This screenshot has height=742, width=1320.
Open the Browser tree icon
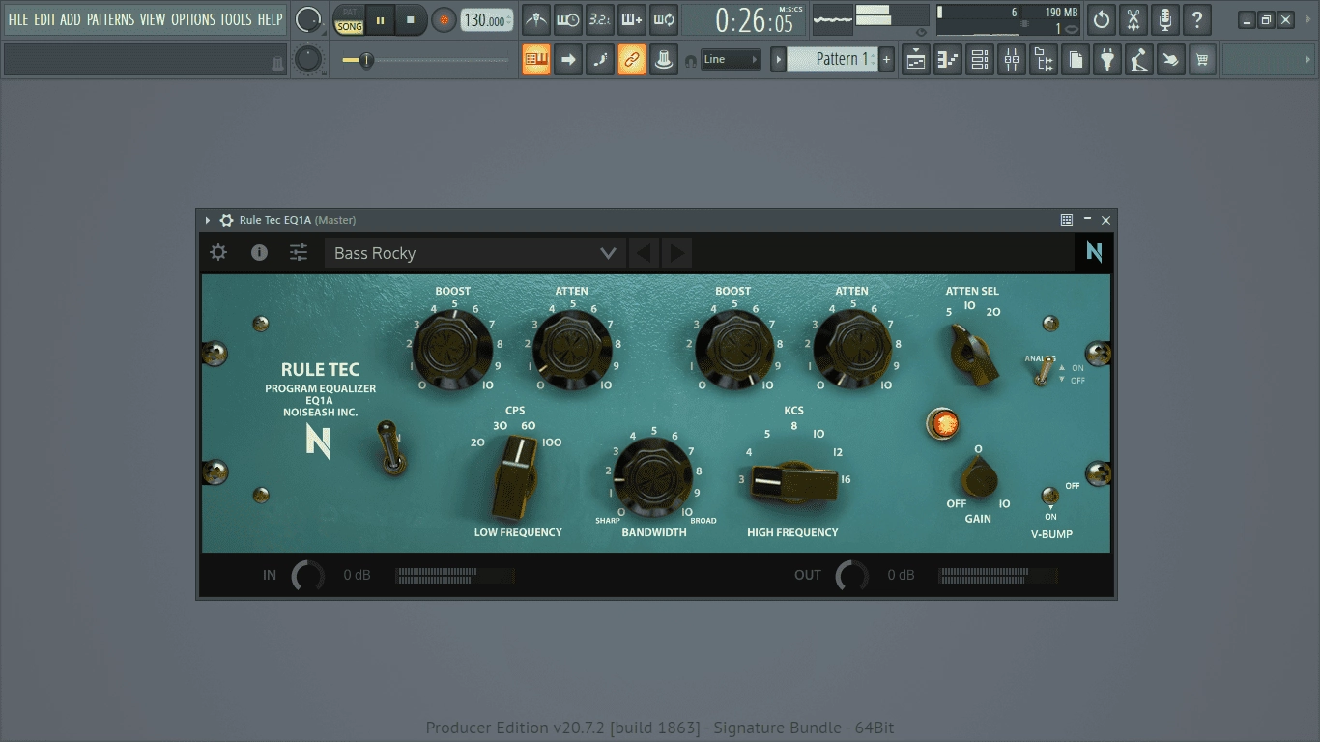[1044, 60]
